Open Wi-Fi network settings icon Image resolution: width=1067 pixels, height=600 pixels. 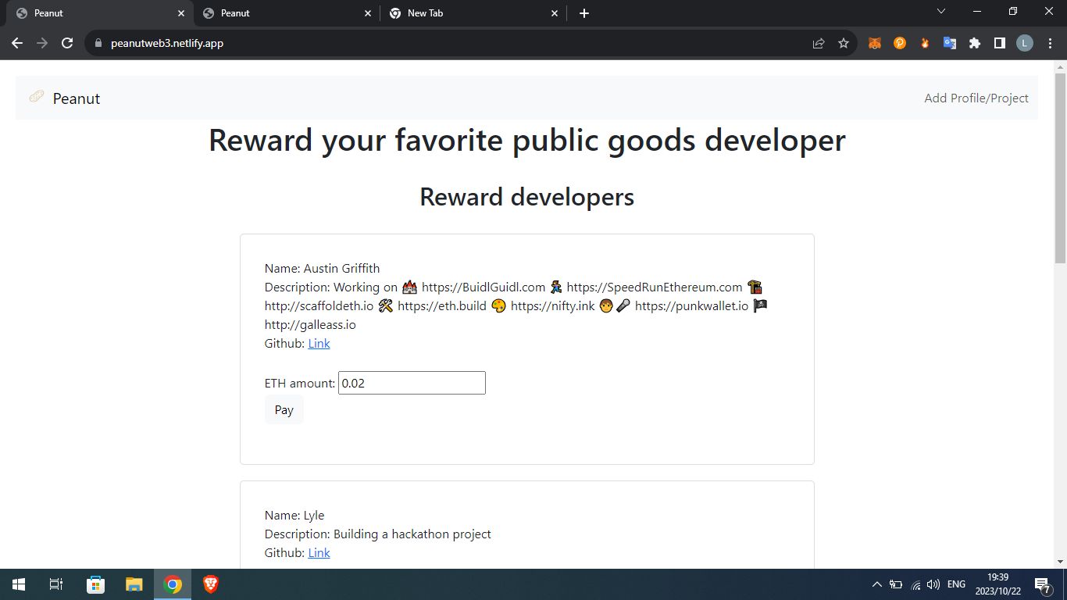[x=915, y=584]
